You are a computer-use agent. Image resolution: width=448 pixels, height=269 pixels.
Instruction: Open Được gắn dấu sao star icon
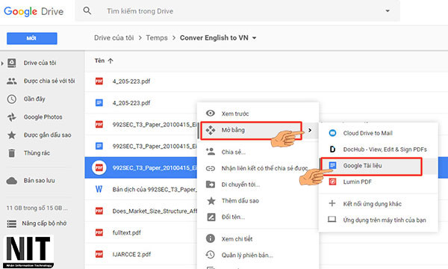click(12, 135)
